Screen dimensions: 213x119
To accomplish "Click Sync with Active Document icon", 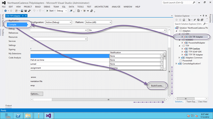I will [x=195, y=20].
